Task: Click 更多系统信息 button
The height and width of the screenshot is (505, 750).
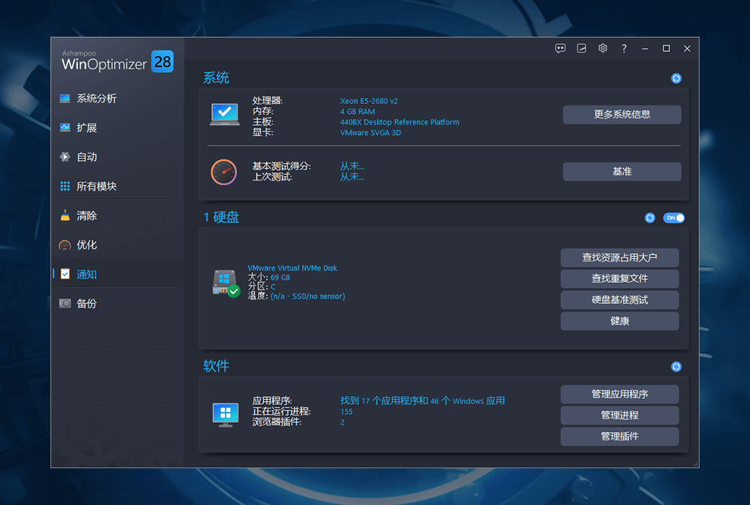Action: point(622,115)
